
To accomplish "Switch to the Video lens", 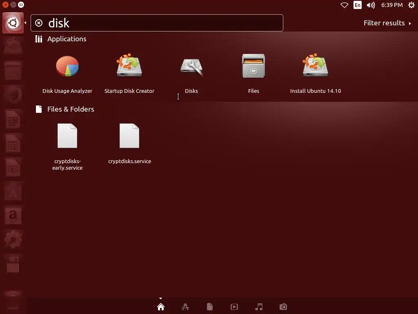I will [234, 307].
